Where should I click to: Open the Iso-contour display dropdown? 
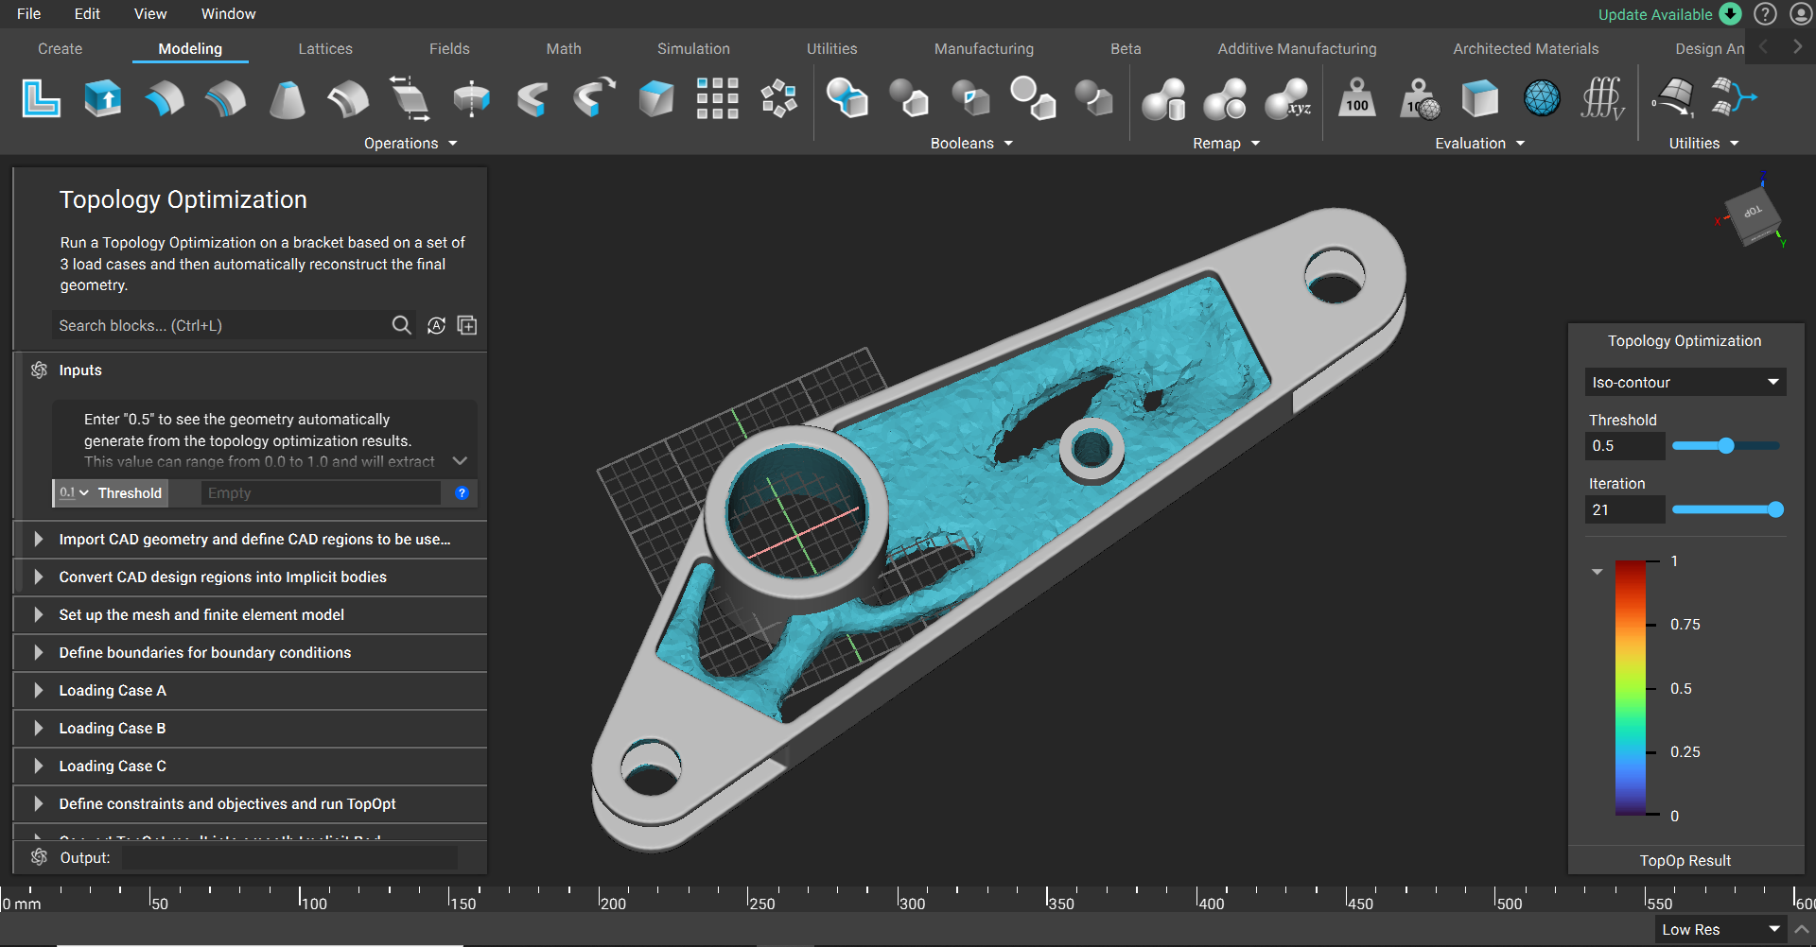pos(1685,382)
